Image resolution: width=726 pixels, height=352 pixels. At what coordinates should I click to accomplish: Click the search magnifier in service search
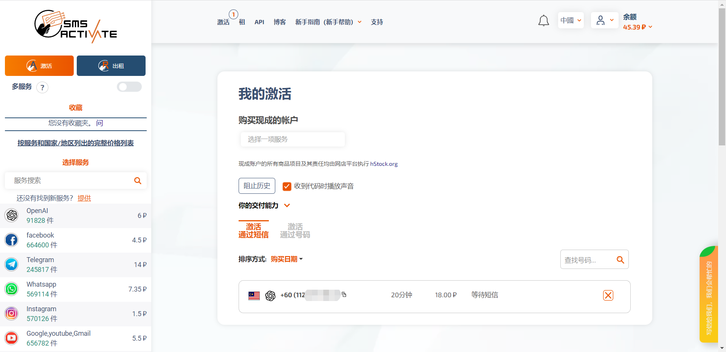click(x=138, y=181)
